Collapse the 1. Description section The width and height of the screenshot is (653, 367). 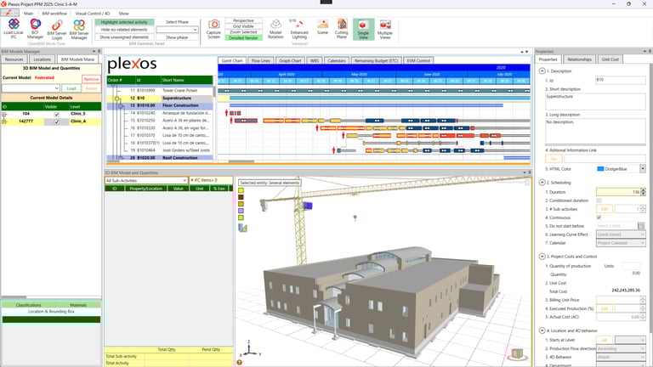[542, 71]
